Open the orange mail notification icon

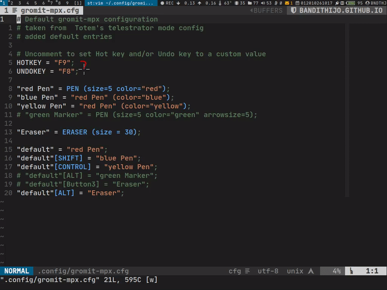coord(285,3)
